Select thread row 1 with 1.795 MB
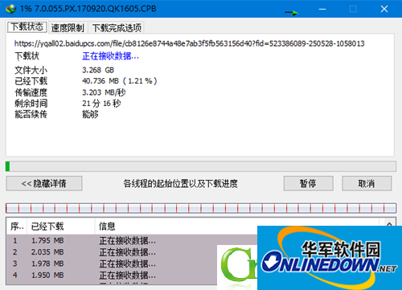 click(x=132, y=241)
